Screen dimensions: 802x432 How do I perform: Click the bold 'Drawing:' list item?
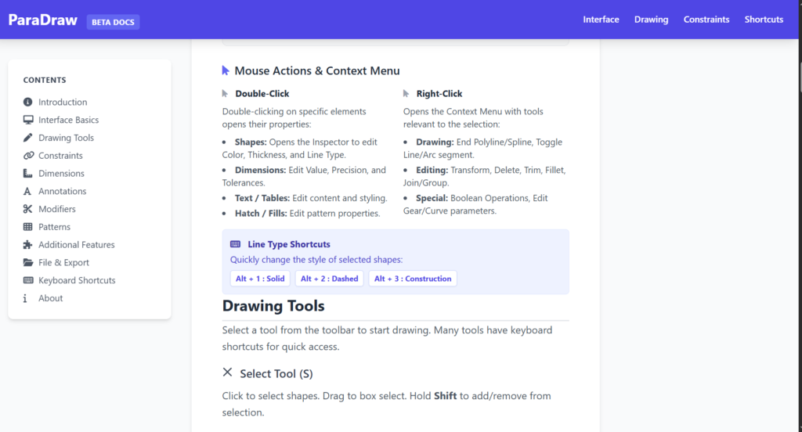(435, 142)
